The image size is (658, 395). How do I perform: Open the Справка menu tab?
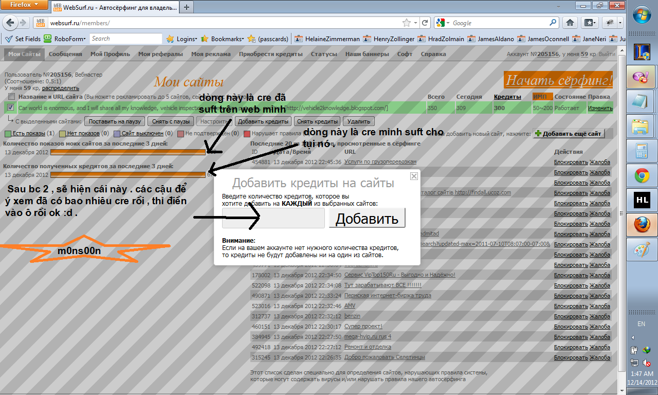433,54
